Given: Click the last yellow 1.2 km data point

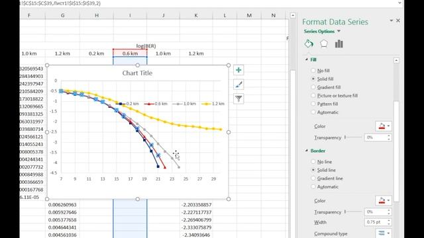Looking at the screenshot, I should point(221,130).
